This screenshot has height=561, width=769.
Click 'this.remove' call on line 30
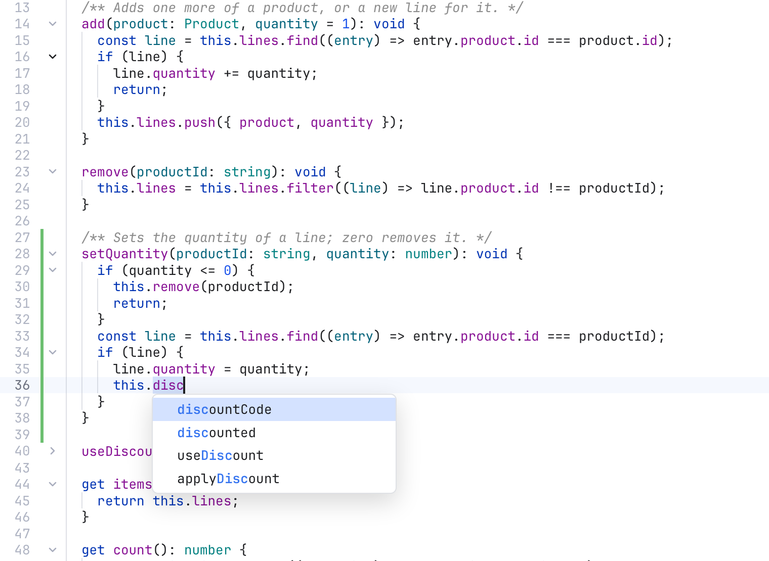156,287
